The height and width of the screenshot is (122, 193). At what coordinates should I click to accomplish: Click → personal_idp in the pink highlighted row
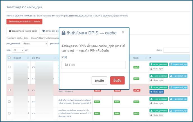178,87
